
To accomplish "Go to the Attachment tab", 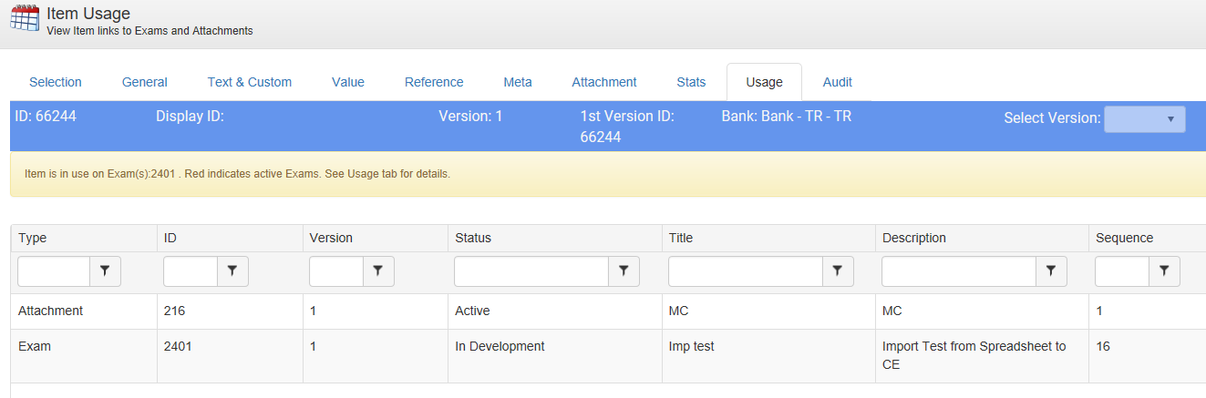I will click(x=603, y=82).
